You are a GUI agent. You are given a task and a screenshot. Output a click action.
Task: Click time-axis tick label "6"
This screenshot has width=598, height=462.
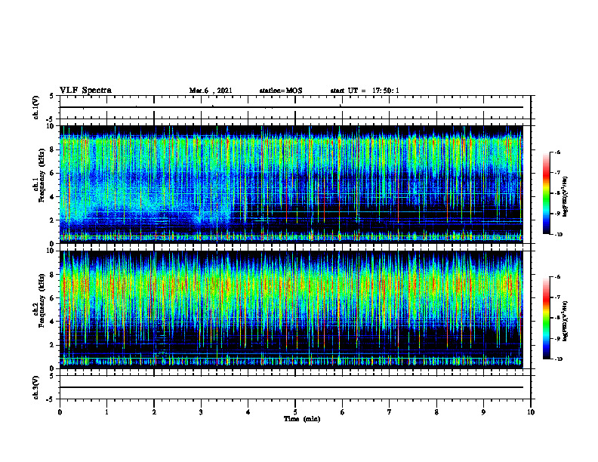(343, 412)
